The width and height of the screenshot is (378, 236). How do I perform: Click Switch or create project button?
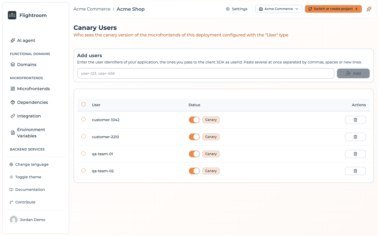(x=333, y=9)
